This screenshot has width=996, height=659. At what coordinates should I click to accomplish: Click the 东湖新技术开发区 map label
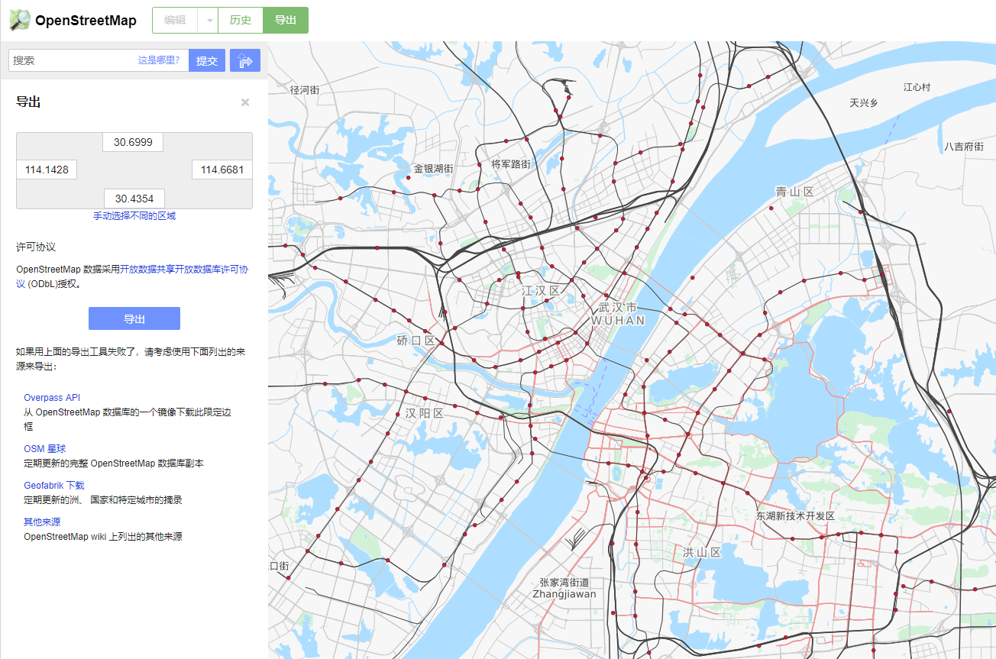pos(796,516)
